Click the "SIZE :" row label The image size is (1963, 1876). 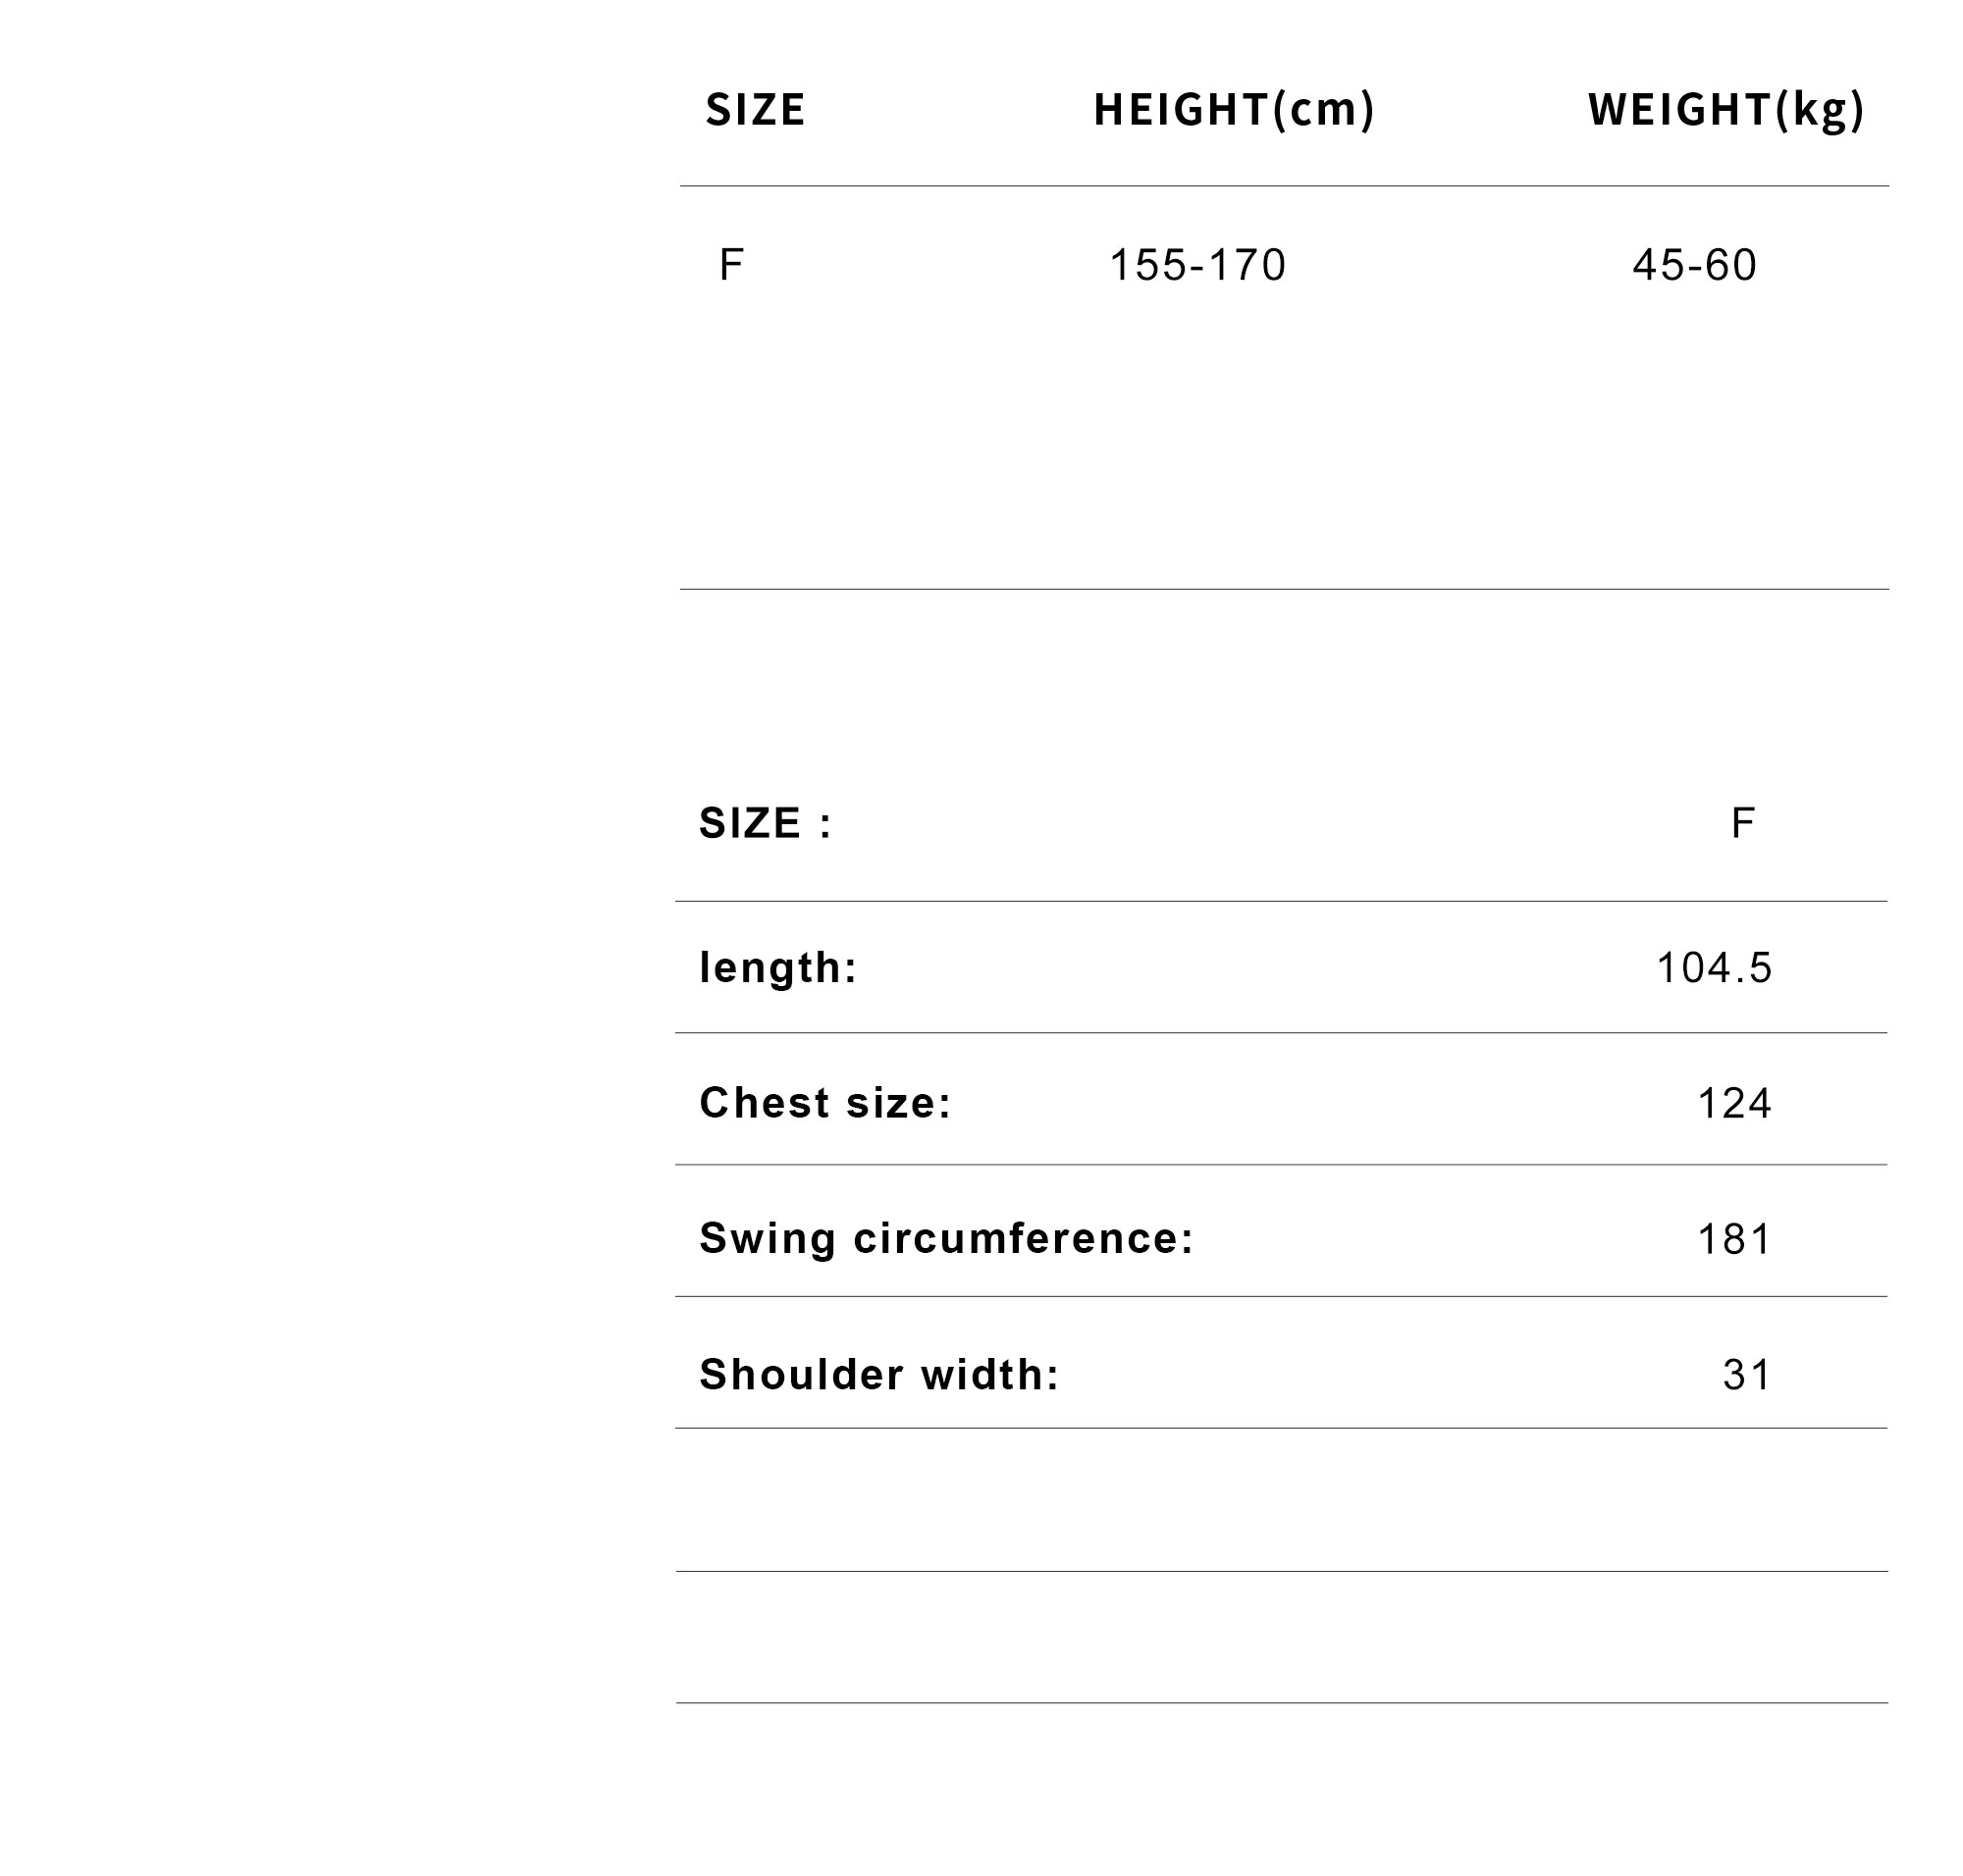coord(766,823)
